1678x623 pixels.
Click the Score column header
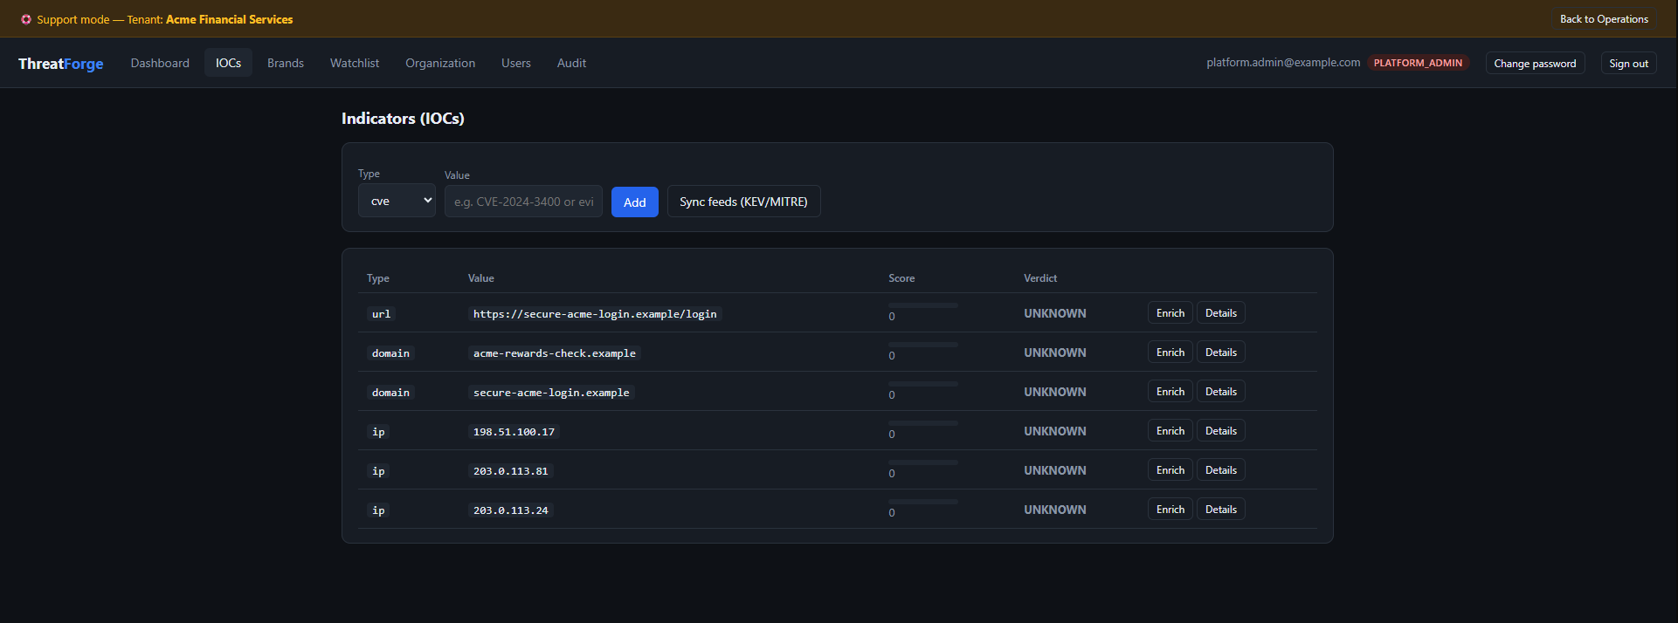[901, 278]
